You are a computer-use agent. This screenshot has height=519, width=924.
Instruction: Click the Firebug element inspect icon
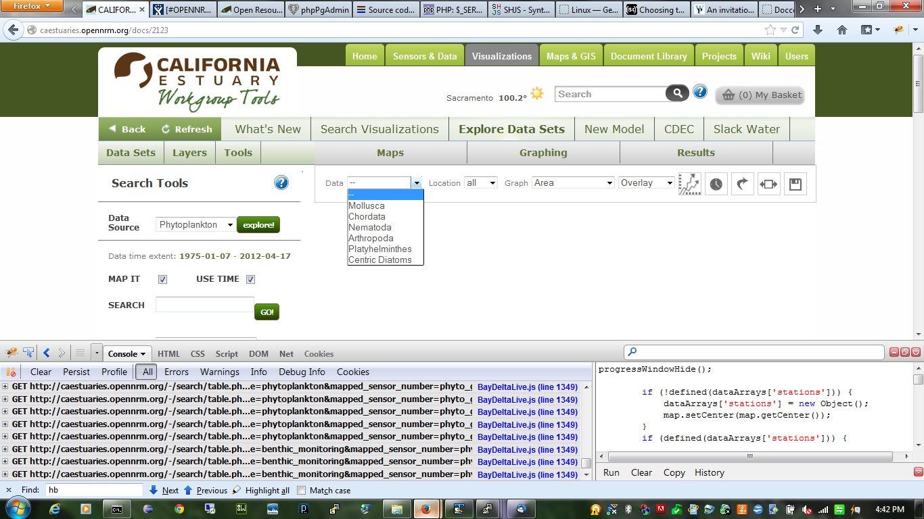click(x=29, y=353)
